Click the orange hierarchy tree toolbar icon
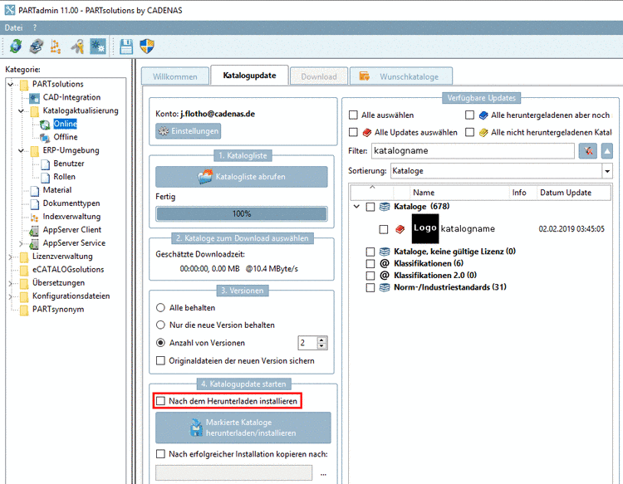The height and width of the screenshot is (484, 623). (x=56, y=46)
